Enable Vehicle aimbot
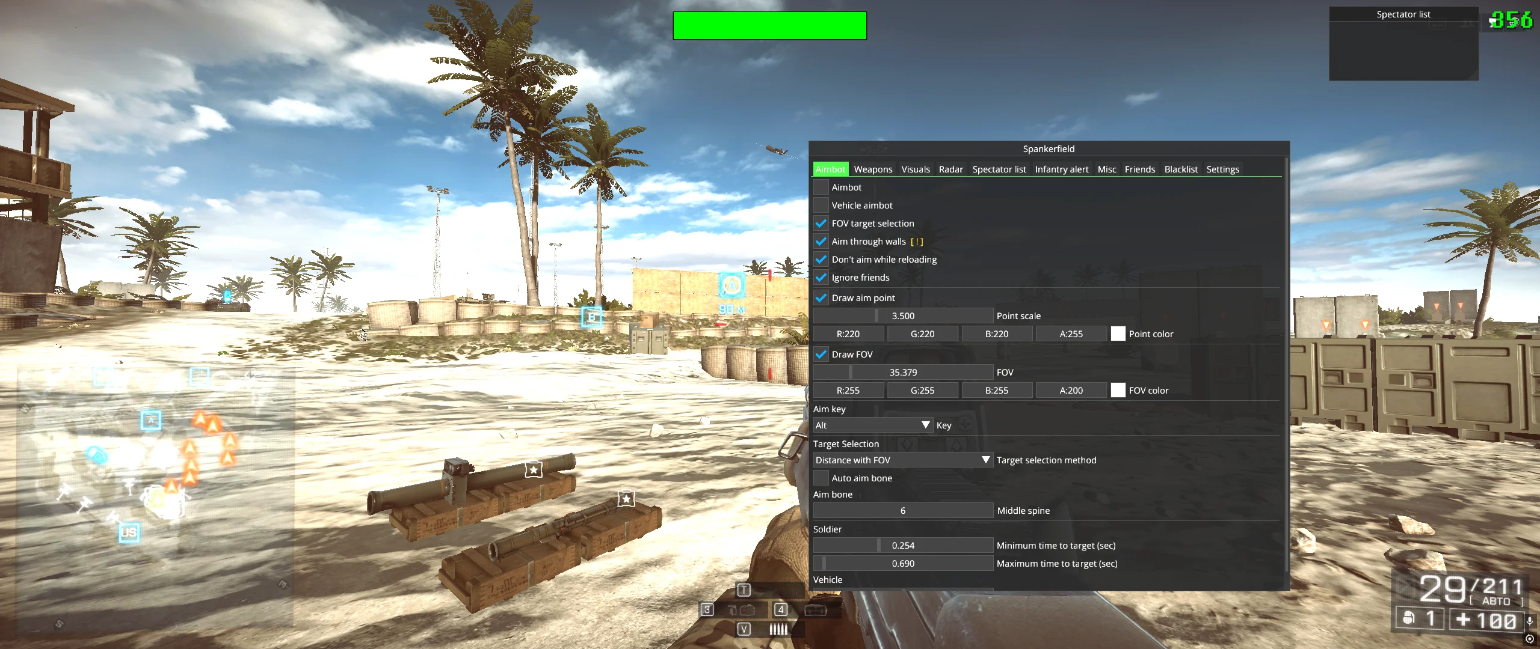This screenshot has width=1540, height=649. (821, 205)
